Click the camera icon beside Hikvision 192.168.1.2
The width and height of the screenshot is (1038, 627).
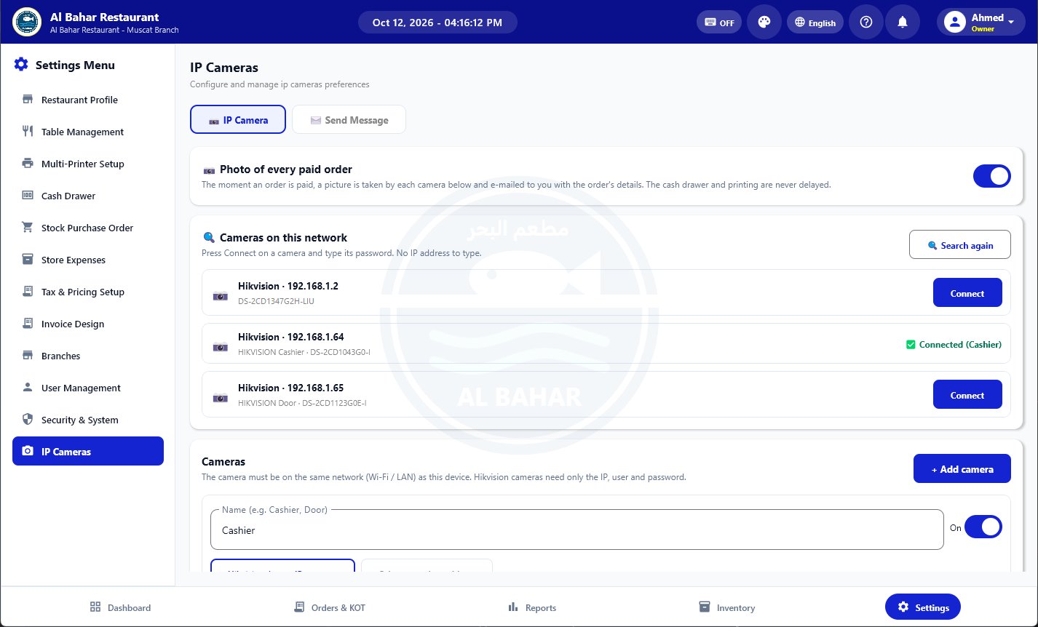(220, 296)
